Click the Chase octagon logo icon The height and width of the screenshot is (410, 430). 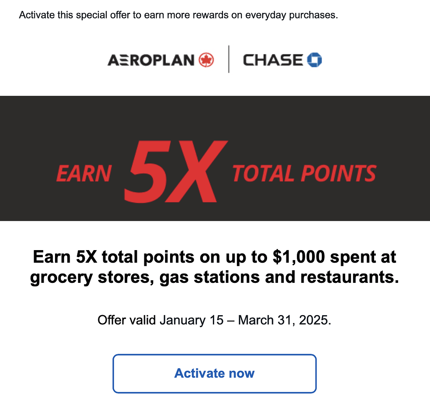pos(314,60)
